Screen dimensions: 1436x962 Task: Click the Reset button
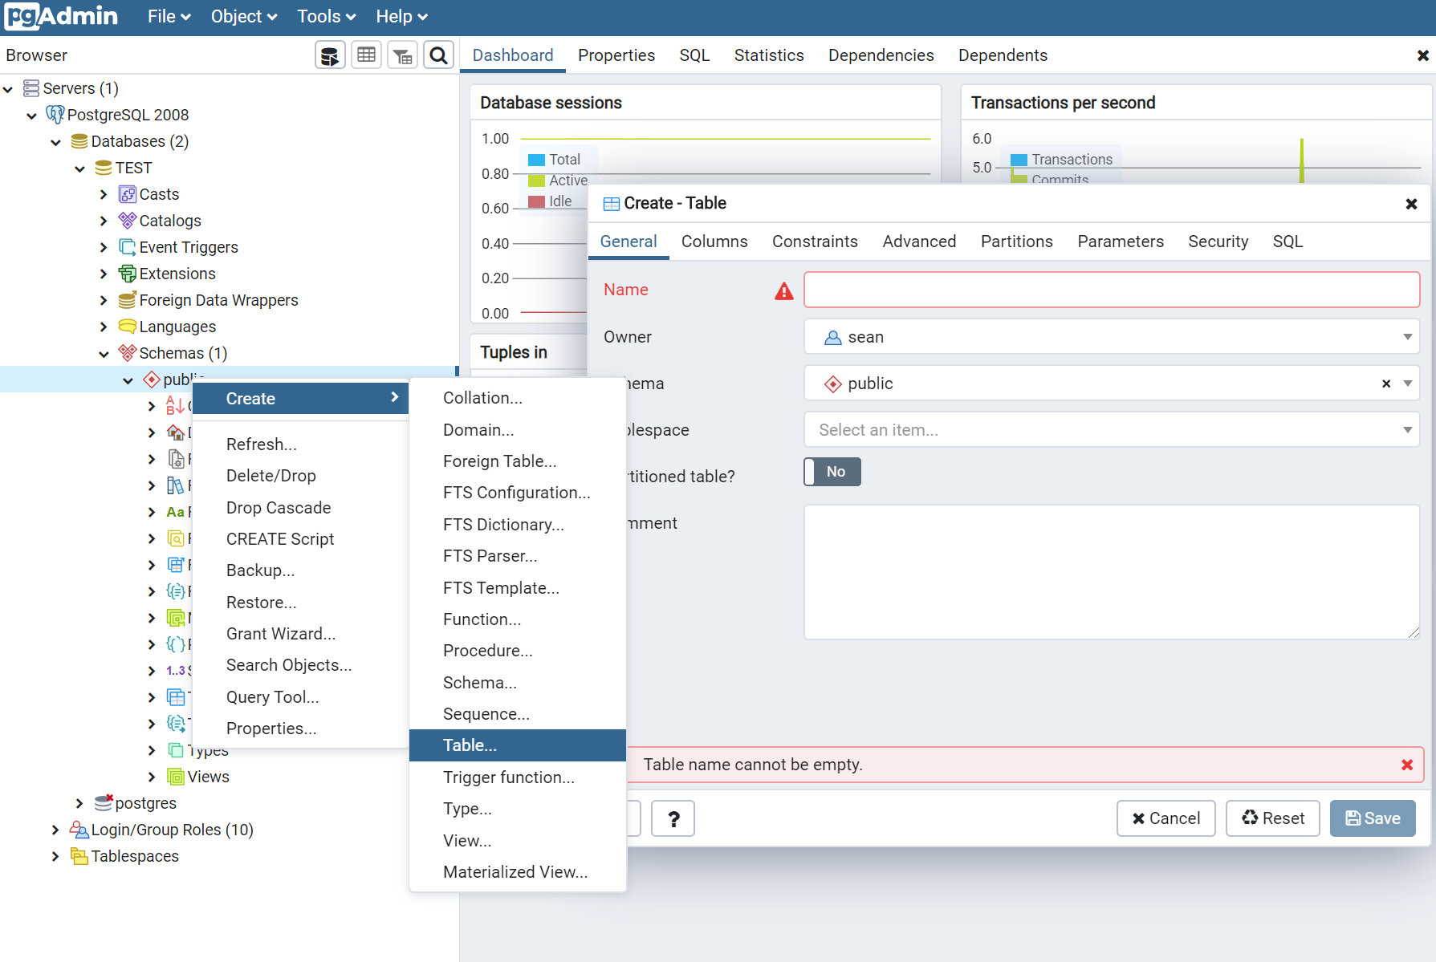(x=1272, y=818)
